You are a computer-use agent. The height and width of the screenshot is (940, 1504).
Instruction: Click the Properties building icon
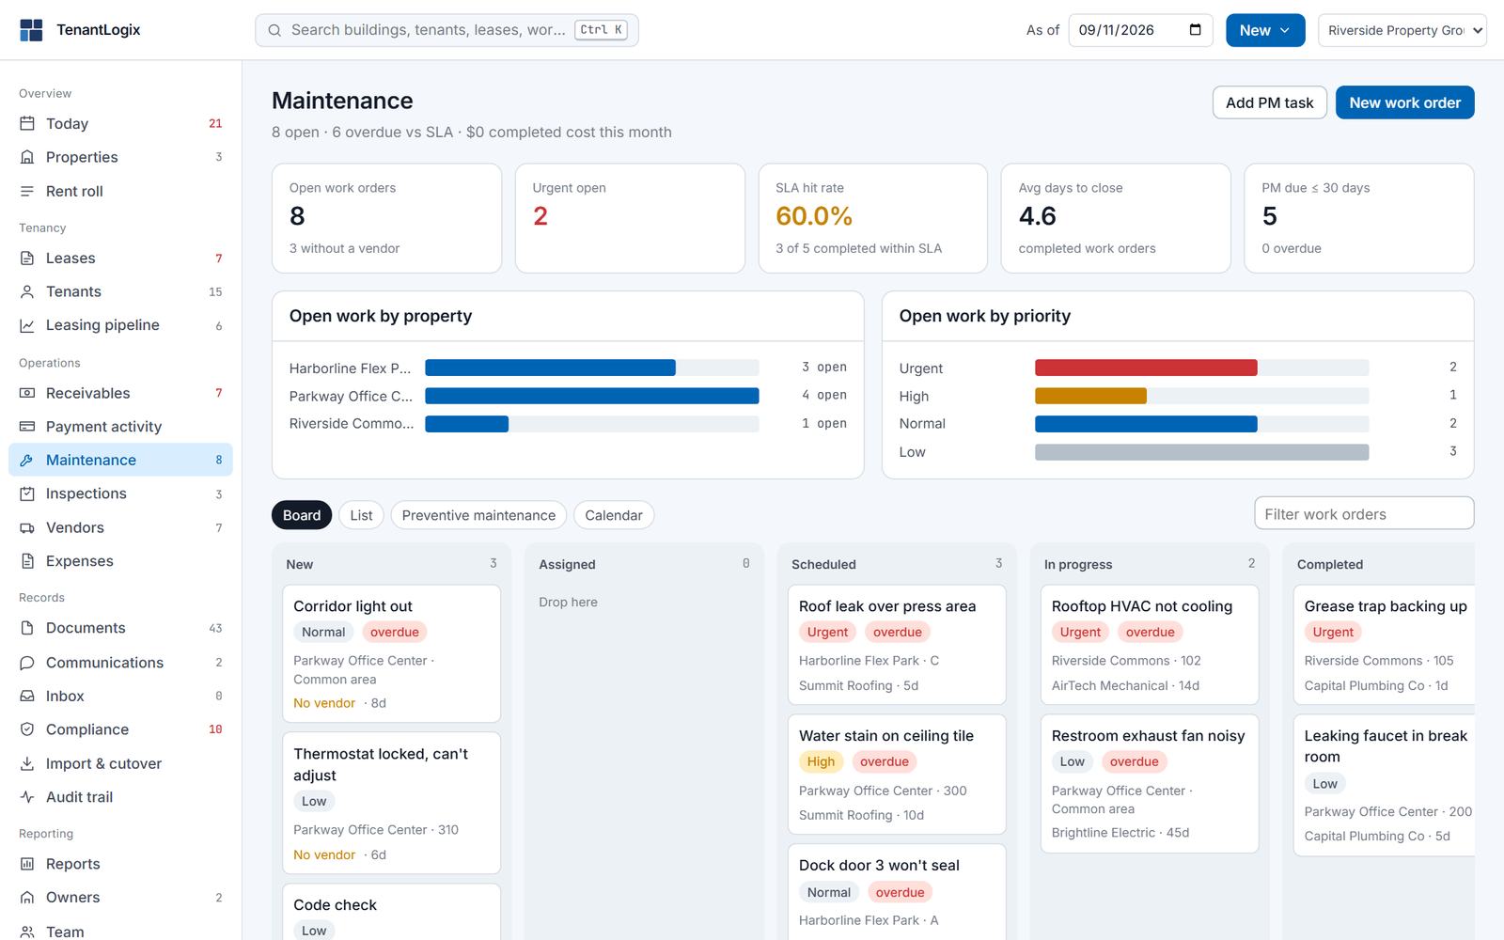coord(27,157)
